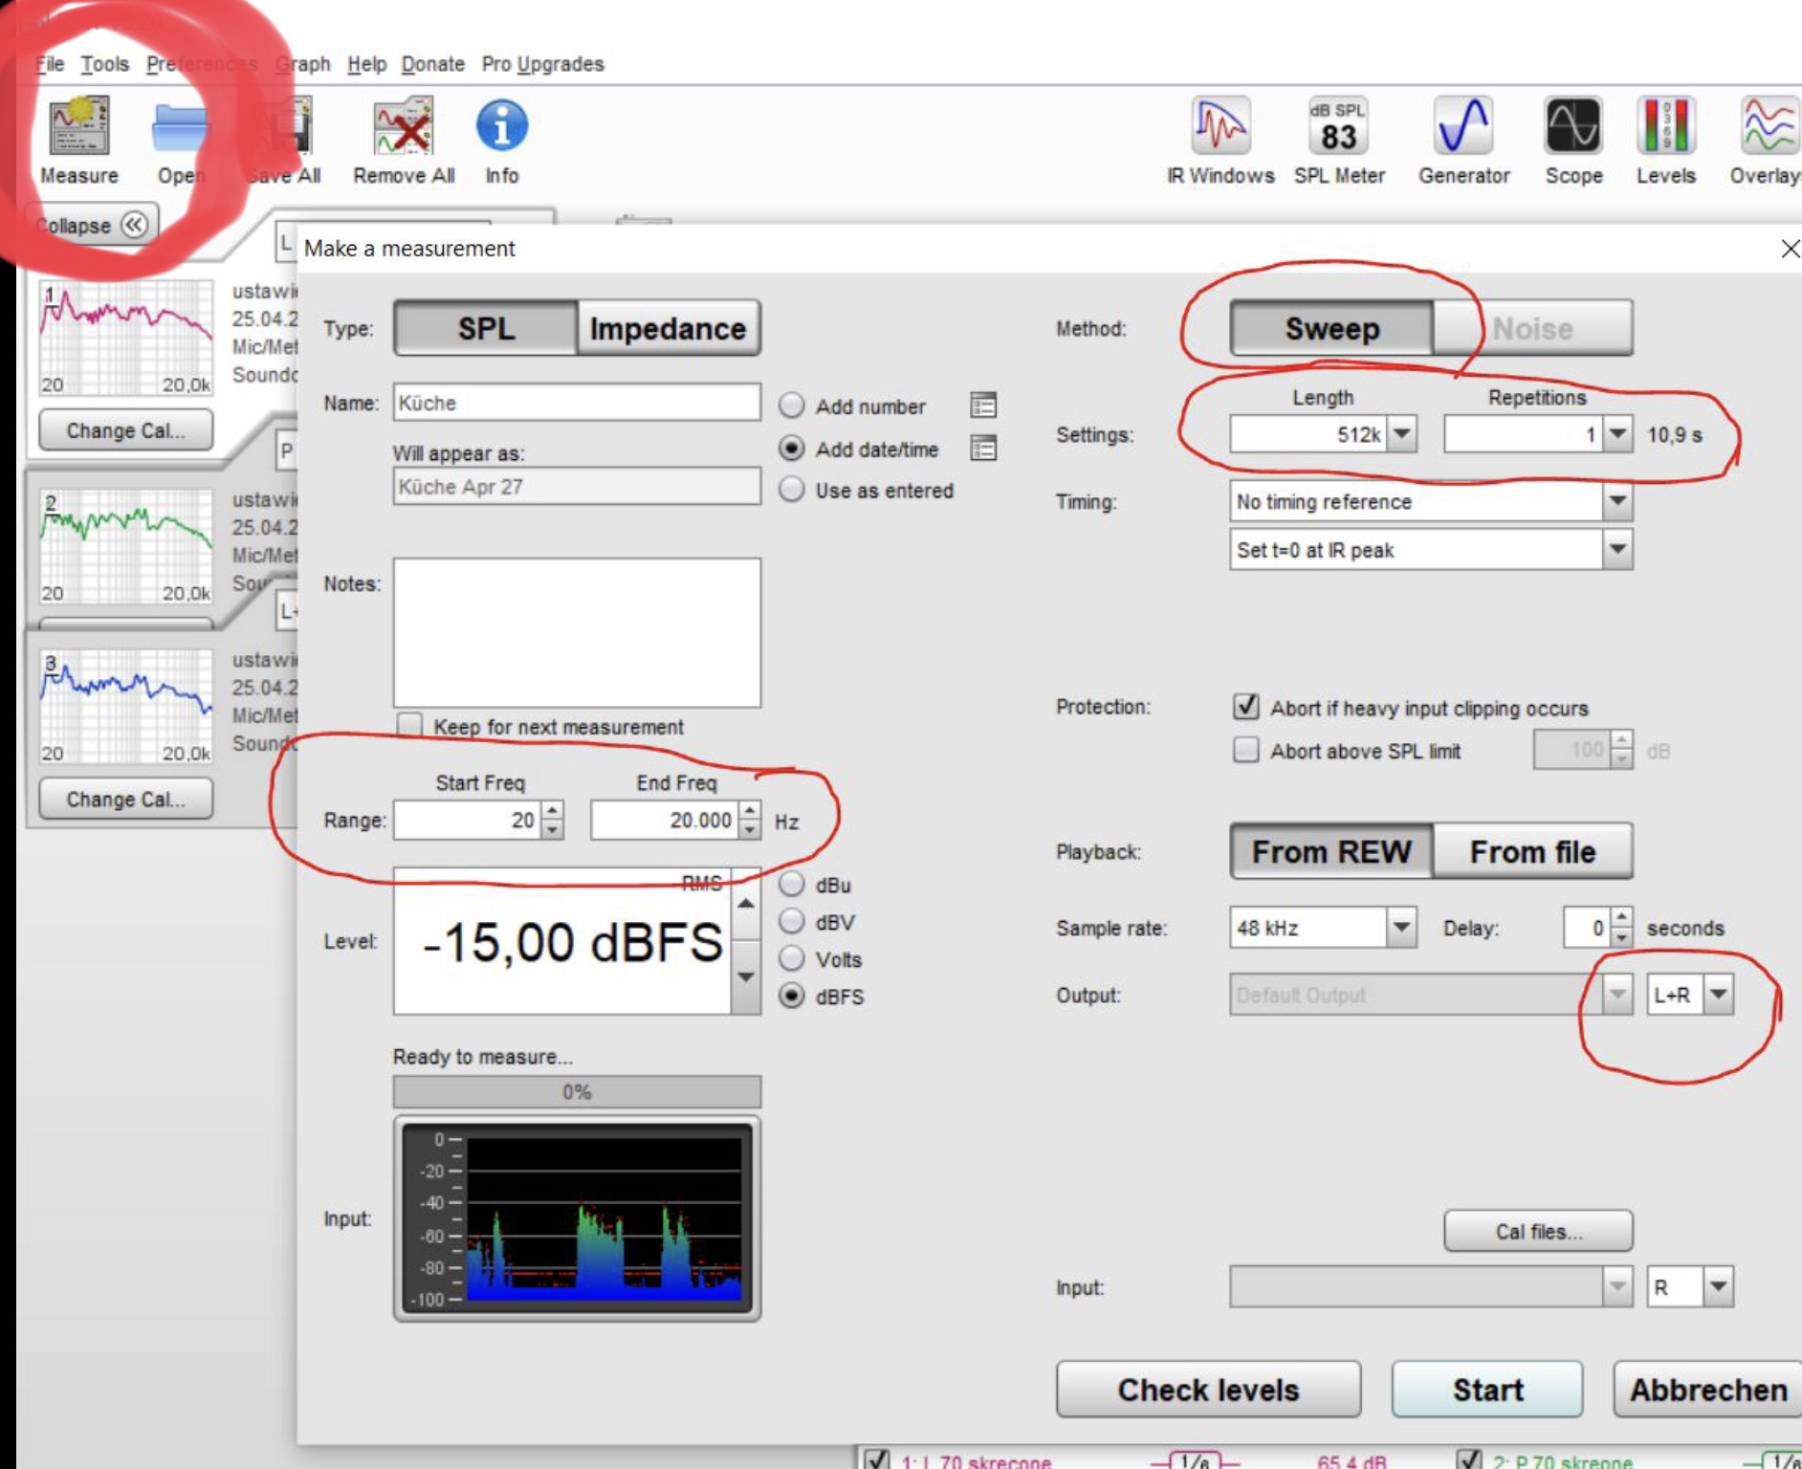
Task: Open the Graph menu
Action: click(302, 64)
